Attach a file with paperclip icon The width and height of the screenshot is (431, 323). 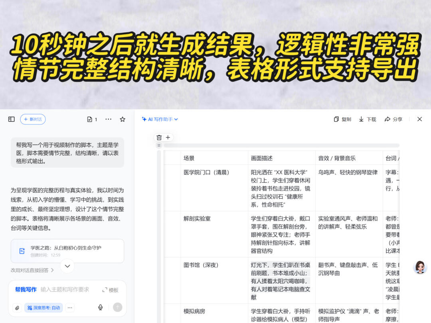17,307
